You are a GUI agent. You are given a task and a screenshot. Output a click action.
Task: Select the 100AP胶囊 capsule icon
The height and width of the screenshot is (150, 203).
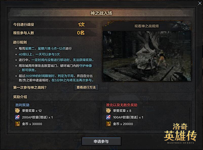tap(108, 117)
